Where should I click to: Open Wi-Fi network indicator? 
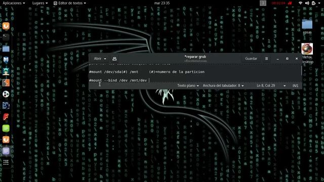pyautogui.click(x=301, y=3)
